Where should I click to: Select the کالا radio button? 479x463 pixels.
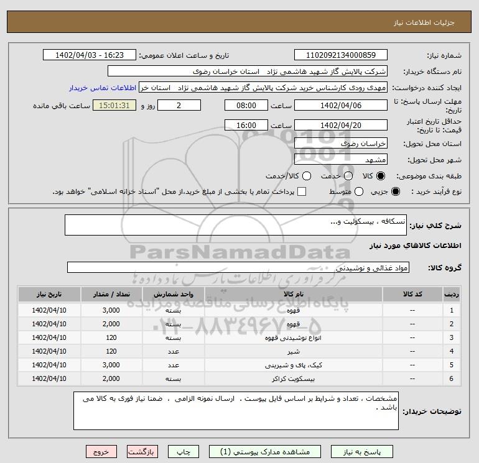tap(381, 176)
